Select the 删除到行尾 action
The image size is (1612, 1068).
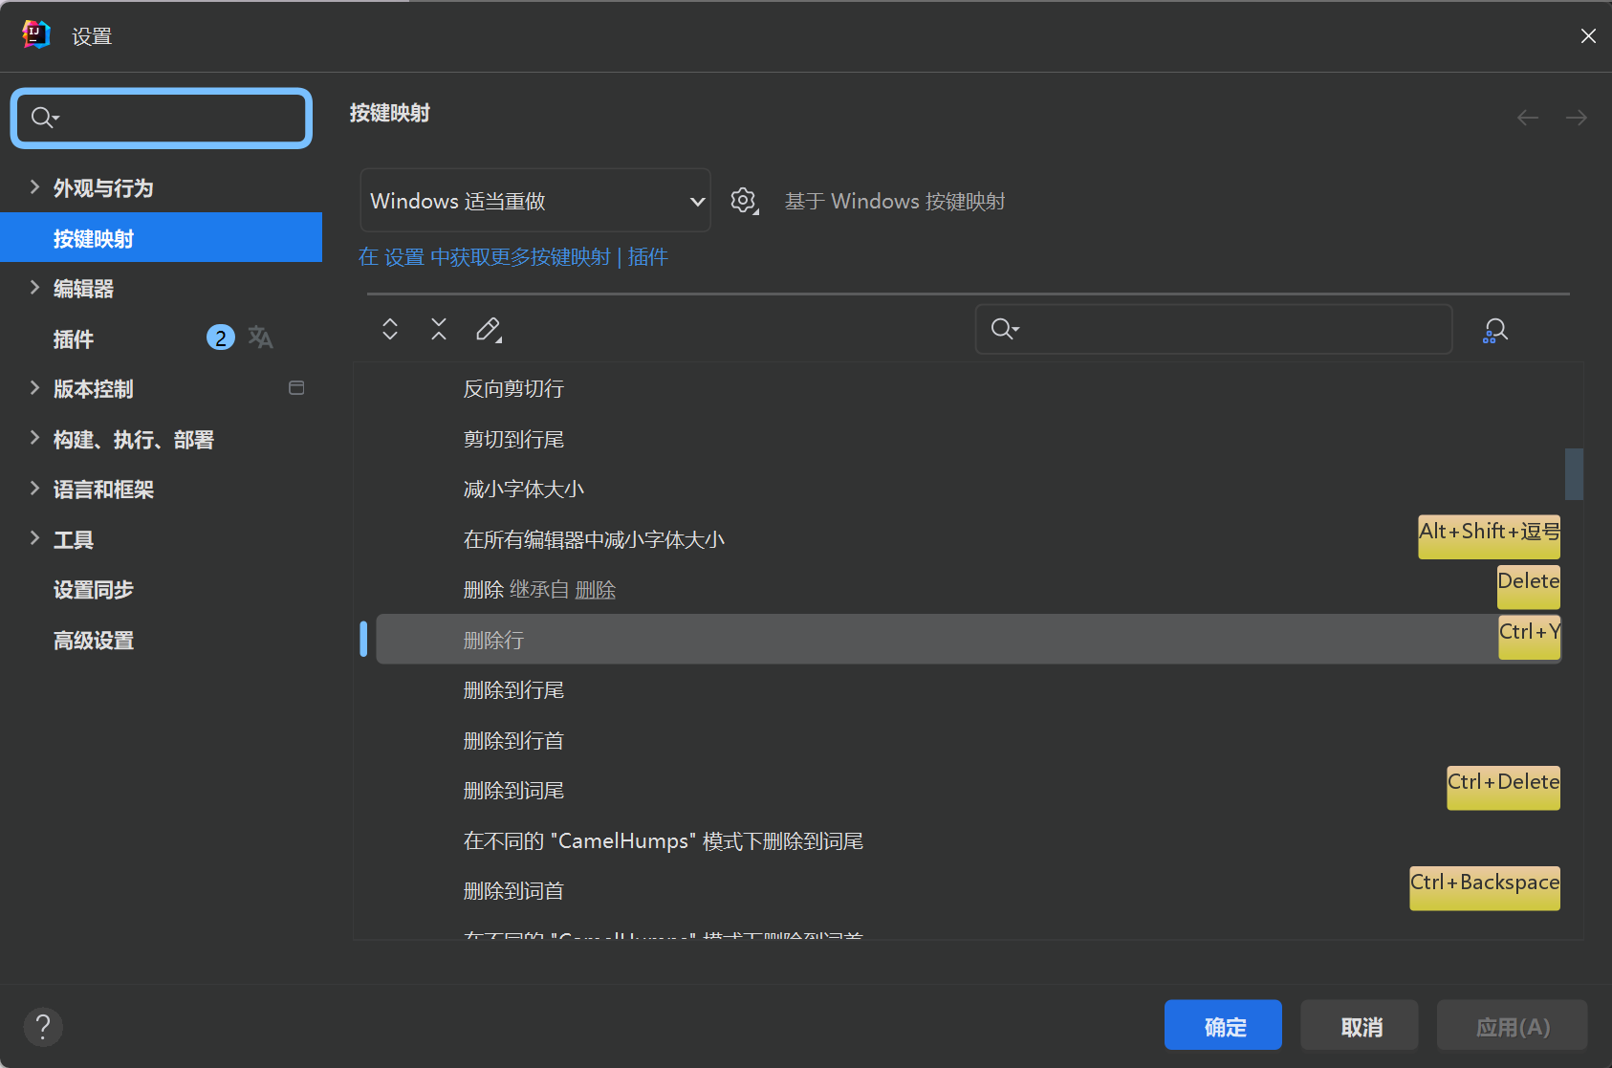(513, 690)
